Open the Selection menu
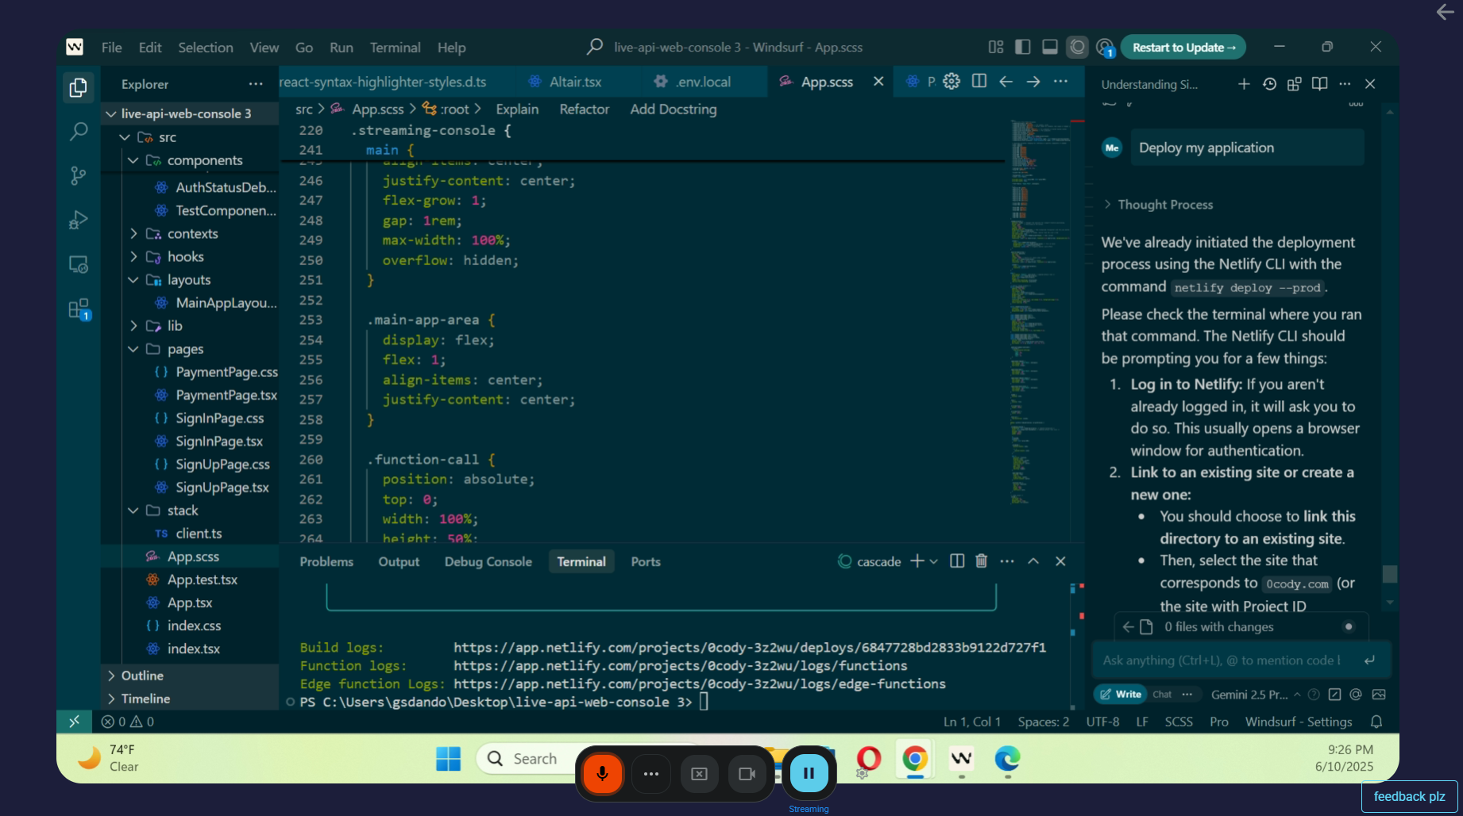1463x816 pixels. pos(206,48)
